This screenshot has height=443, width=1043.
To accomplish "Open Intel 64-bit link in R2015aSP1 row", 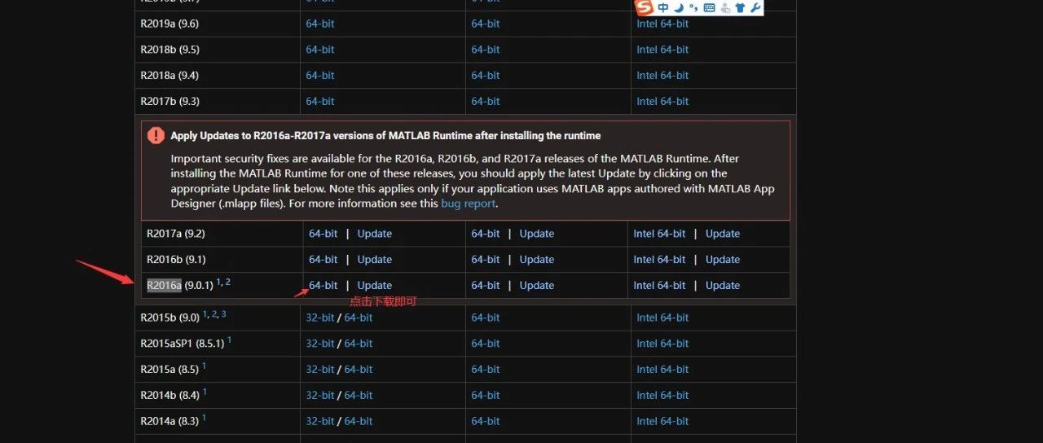I will 662,344.
